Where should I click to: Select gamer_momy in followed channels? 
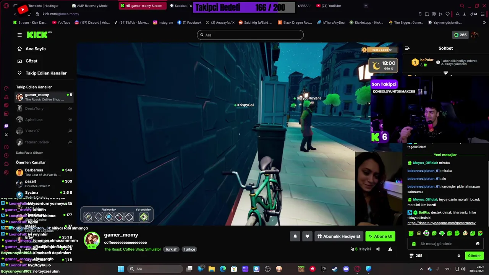[x=44, y=97]
